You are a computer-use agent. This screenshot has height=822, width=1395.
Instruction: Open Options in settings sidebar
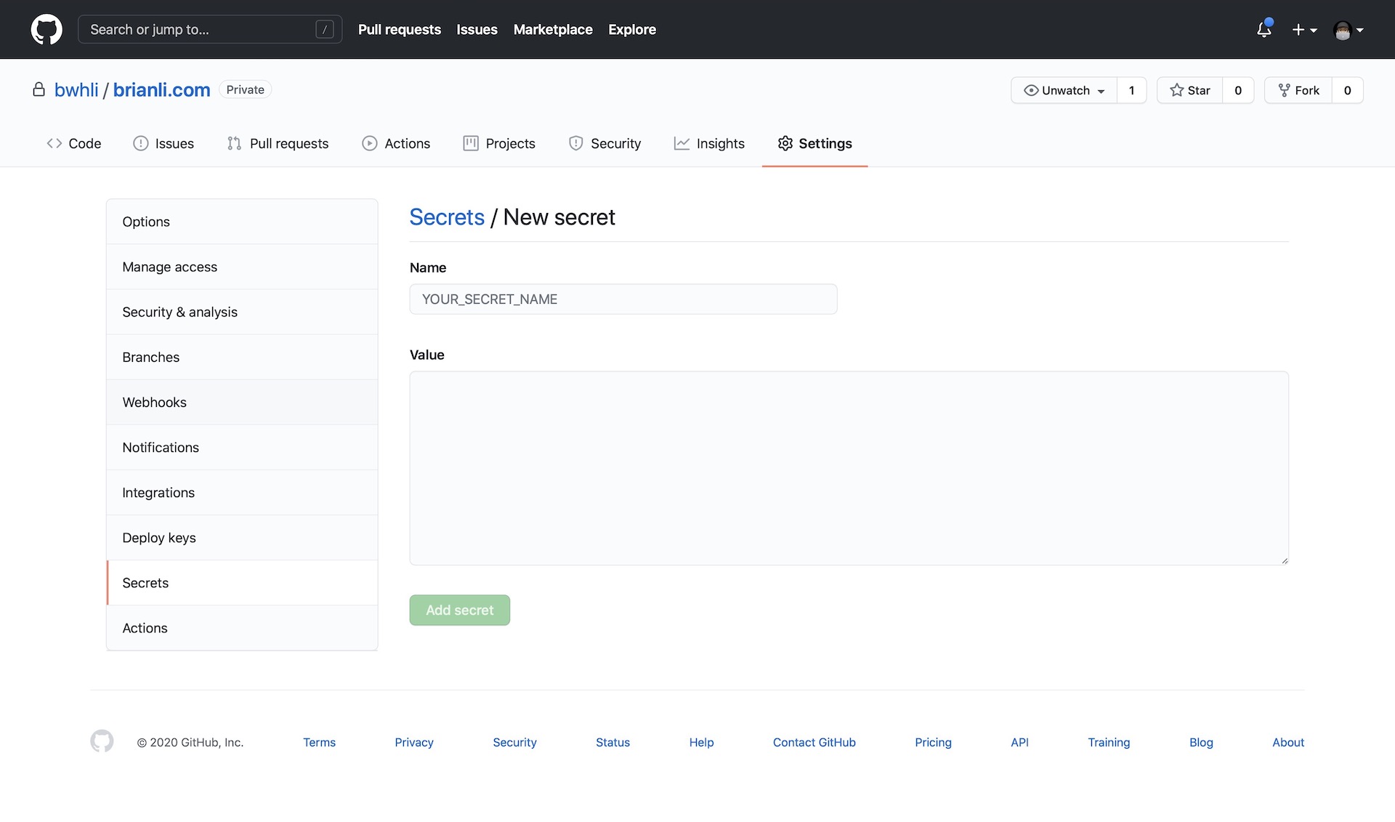pyautogui.click(x=242, y=222)
